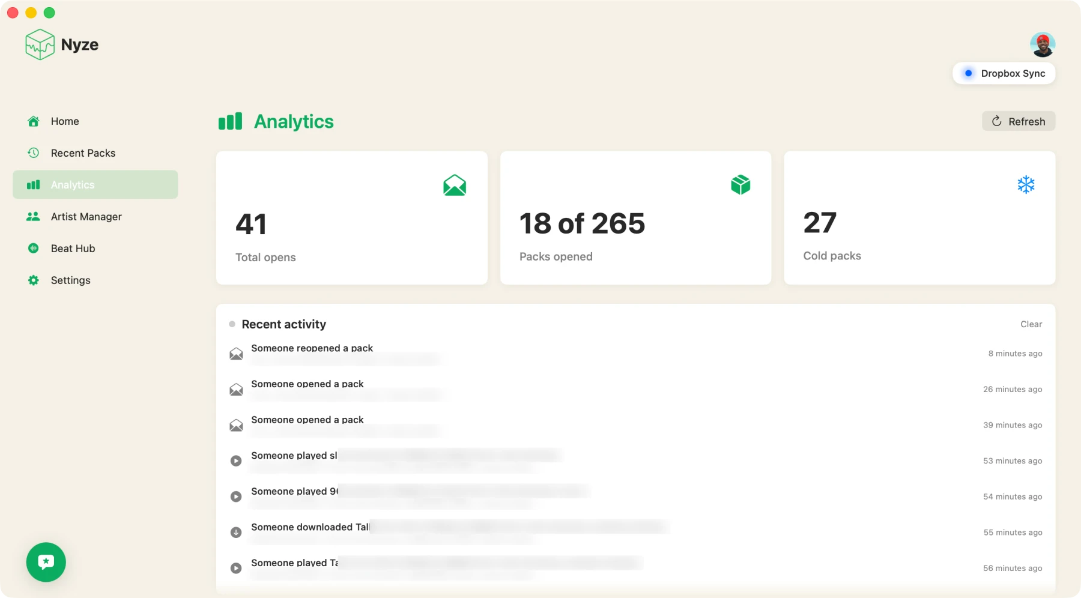Click the Settings gear icon
The width and height of the screenshot is (1081, 598).
pyautogui.click(x=34, y=280)
